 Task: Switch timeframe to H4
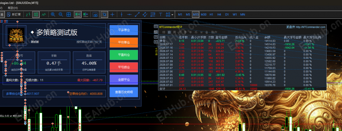tap(219, 14)
